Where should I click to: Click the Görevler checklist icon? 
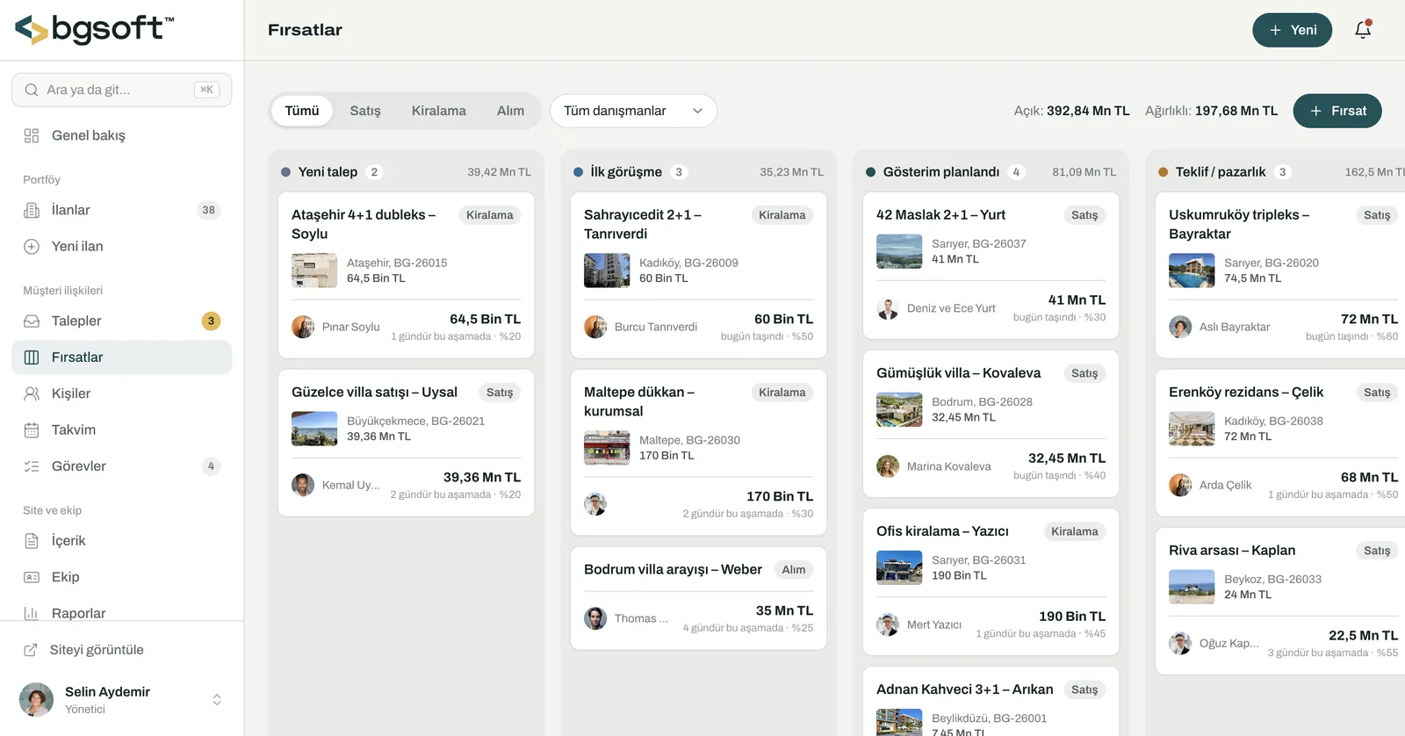(32, 466)
